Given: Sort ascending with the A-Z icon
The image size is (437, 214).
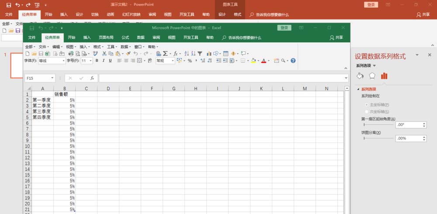Looking at the screenshot, I should point(187,54).
